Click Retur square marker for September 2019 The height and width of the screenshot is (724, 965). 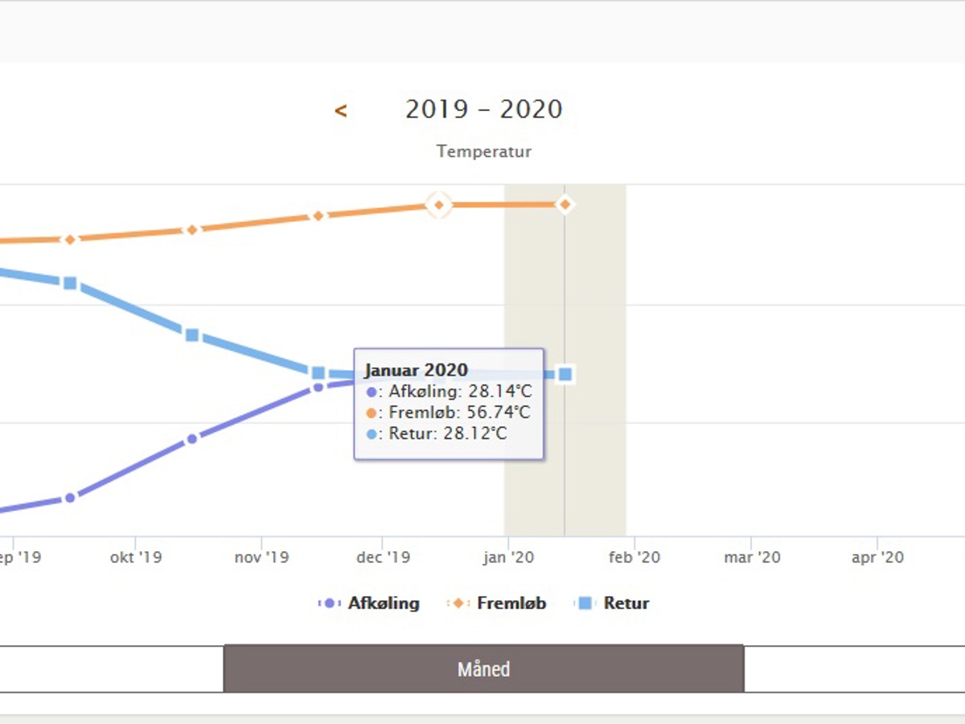point(70,283)
